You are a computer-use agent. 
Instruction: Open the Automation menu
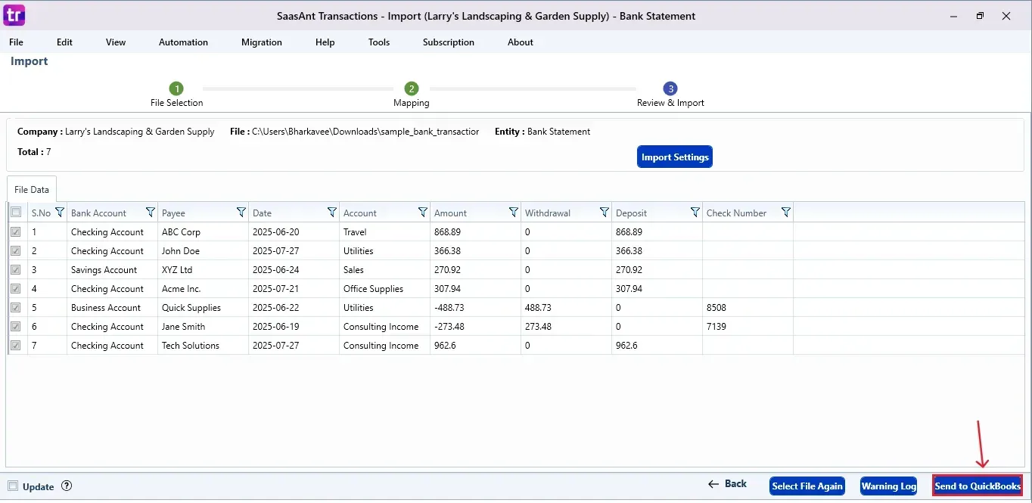(x=183, y=42)
